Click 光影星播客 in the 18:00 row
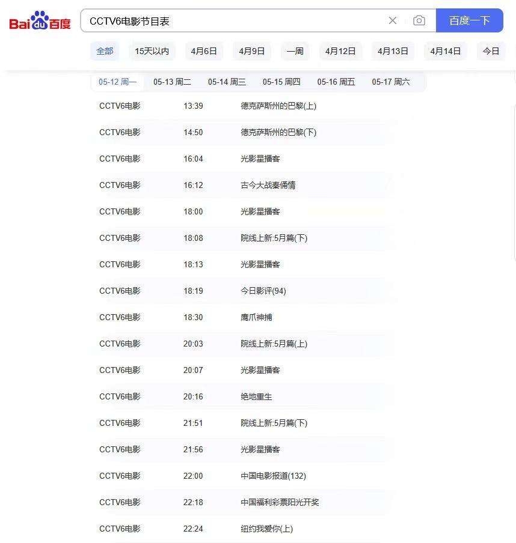This screenshot has width=516, height=543. click(x=260, y=211)
